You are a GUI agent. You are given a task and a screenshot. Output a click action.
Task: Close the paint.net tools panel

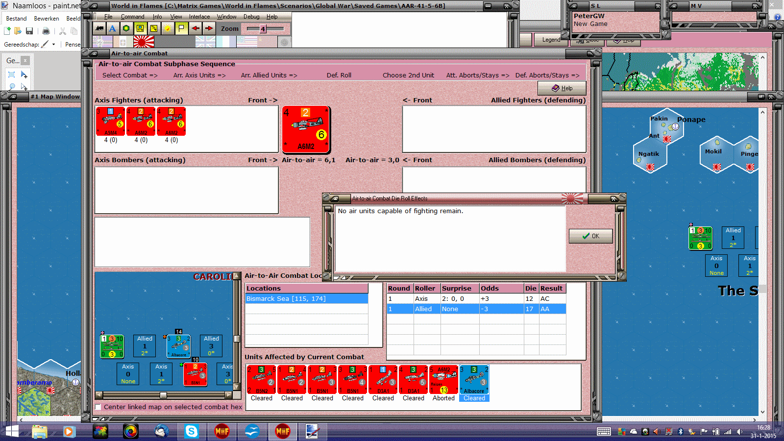pyautogui.click(x=25, y=61)
